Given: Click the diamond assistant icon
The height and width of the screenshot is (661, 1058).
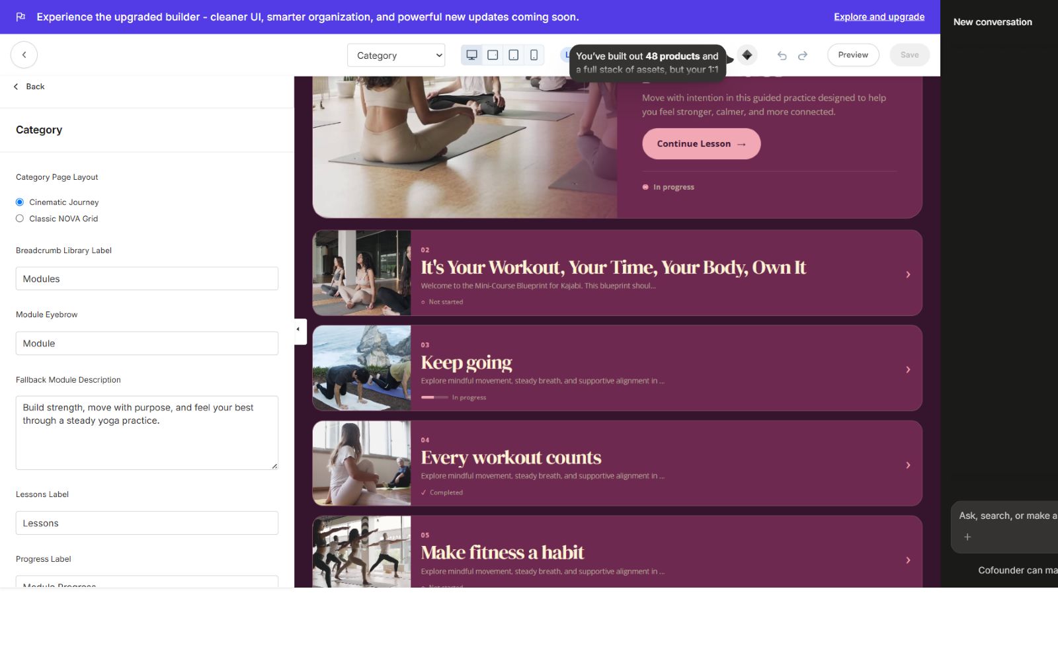Looking at the screenshot, I should 747,55.
